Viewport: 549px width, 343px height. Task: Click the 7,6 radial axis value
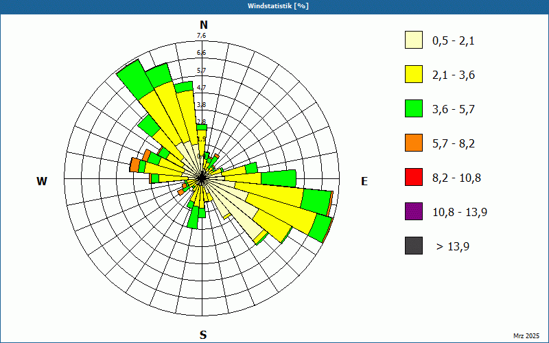pos(201,36)
